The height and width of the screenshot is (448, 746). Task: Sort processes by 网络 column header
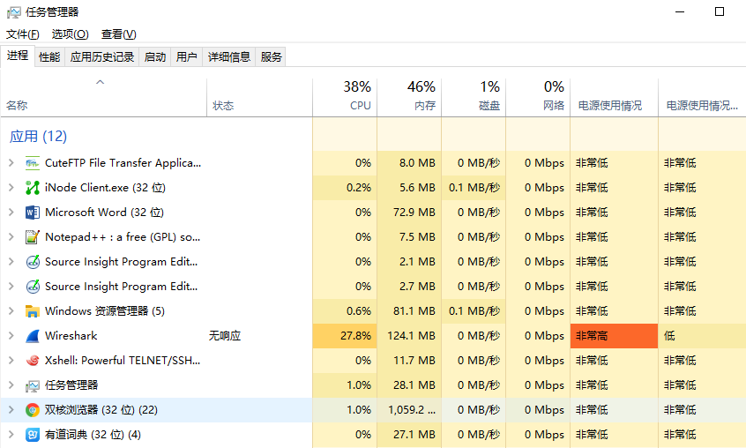[x=538, y=98]
